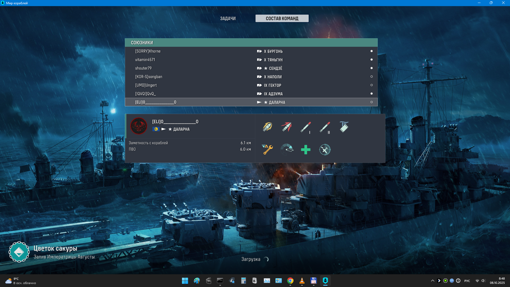This screenshot has height=287, width=510.
Task: Click status circle on ГЕКТОР row
Action: [371, 85]
